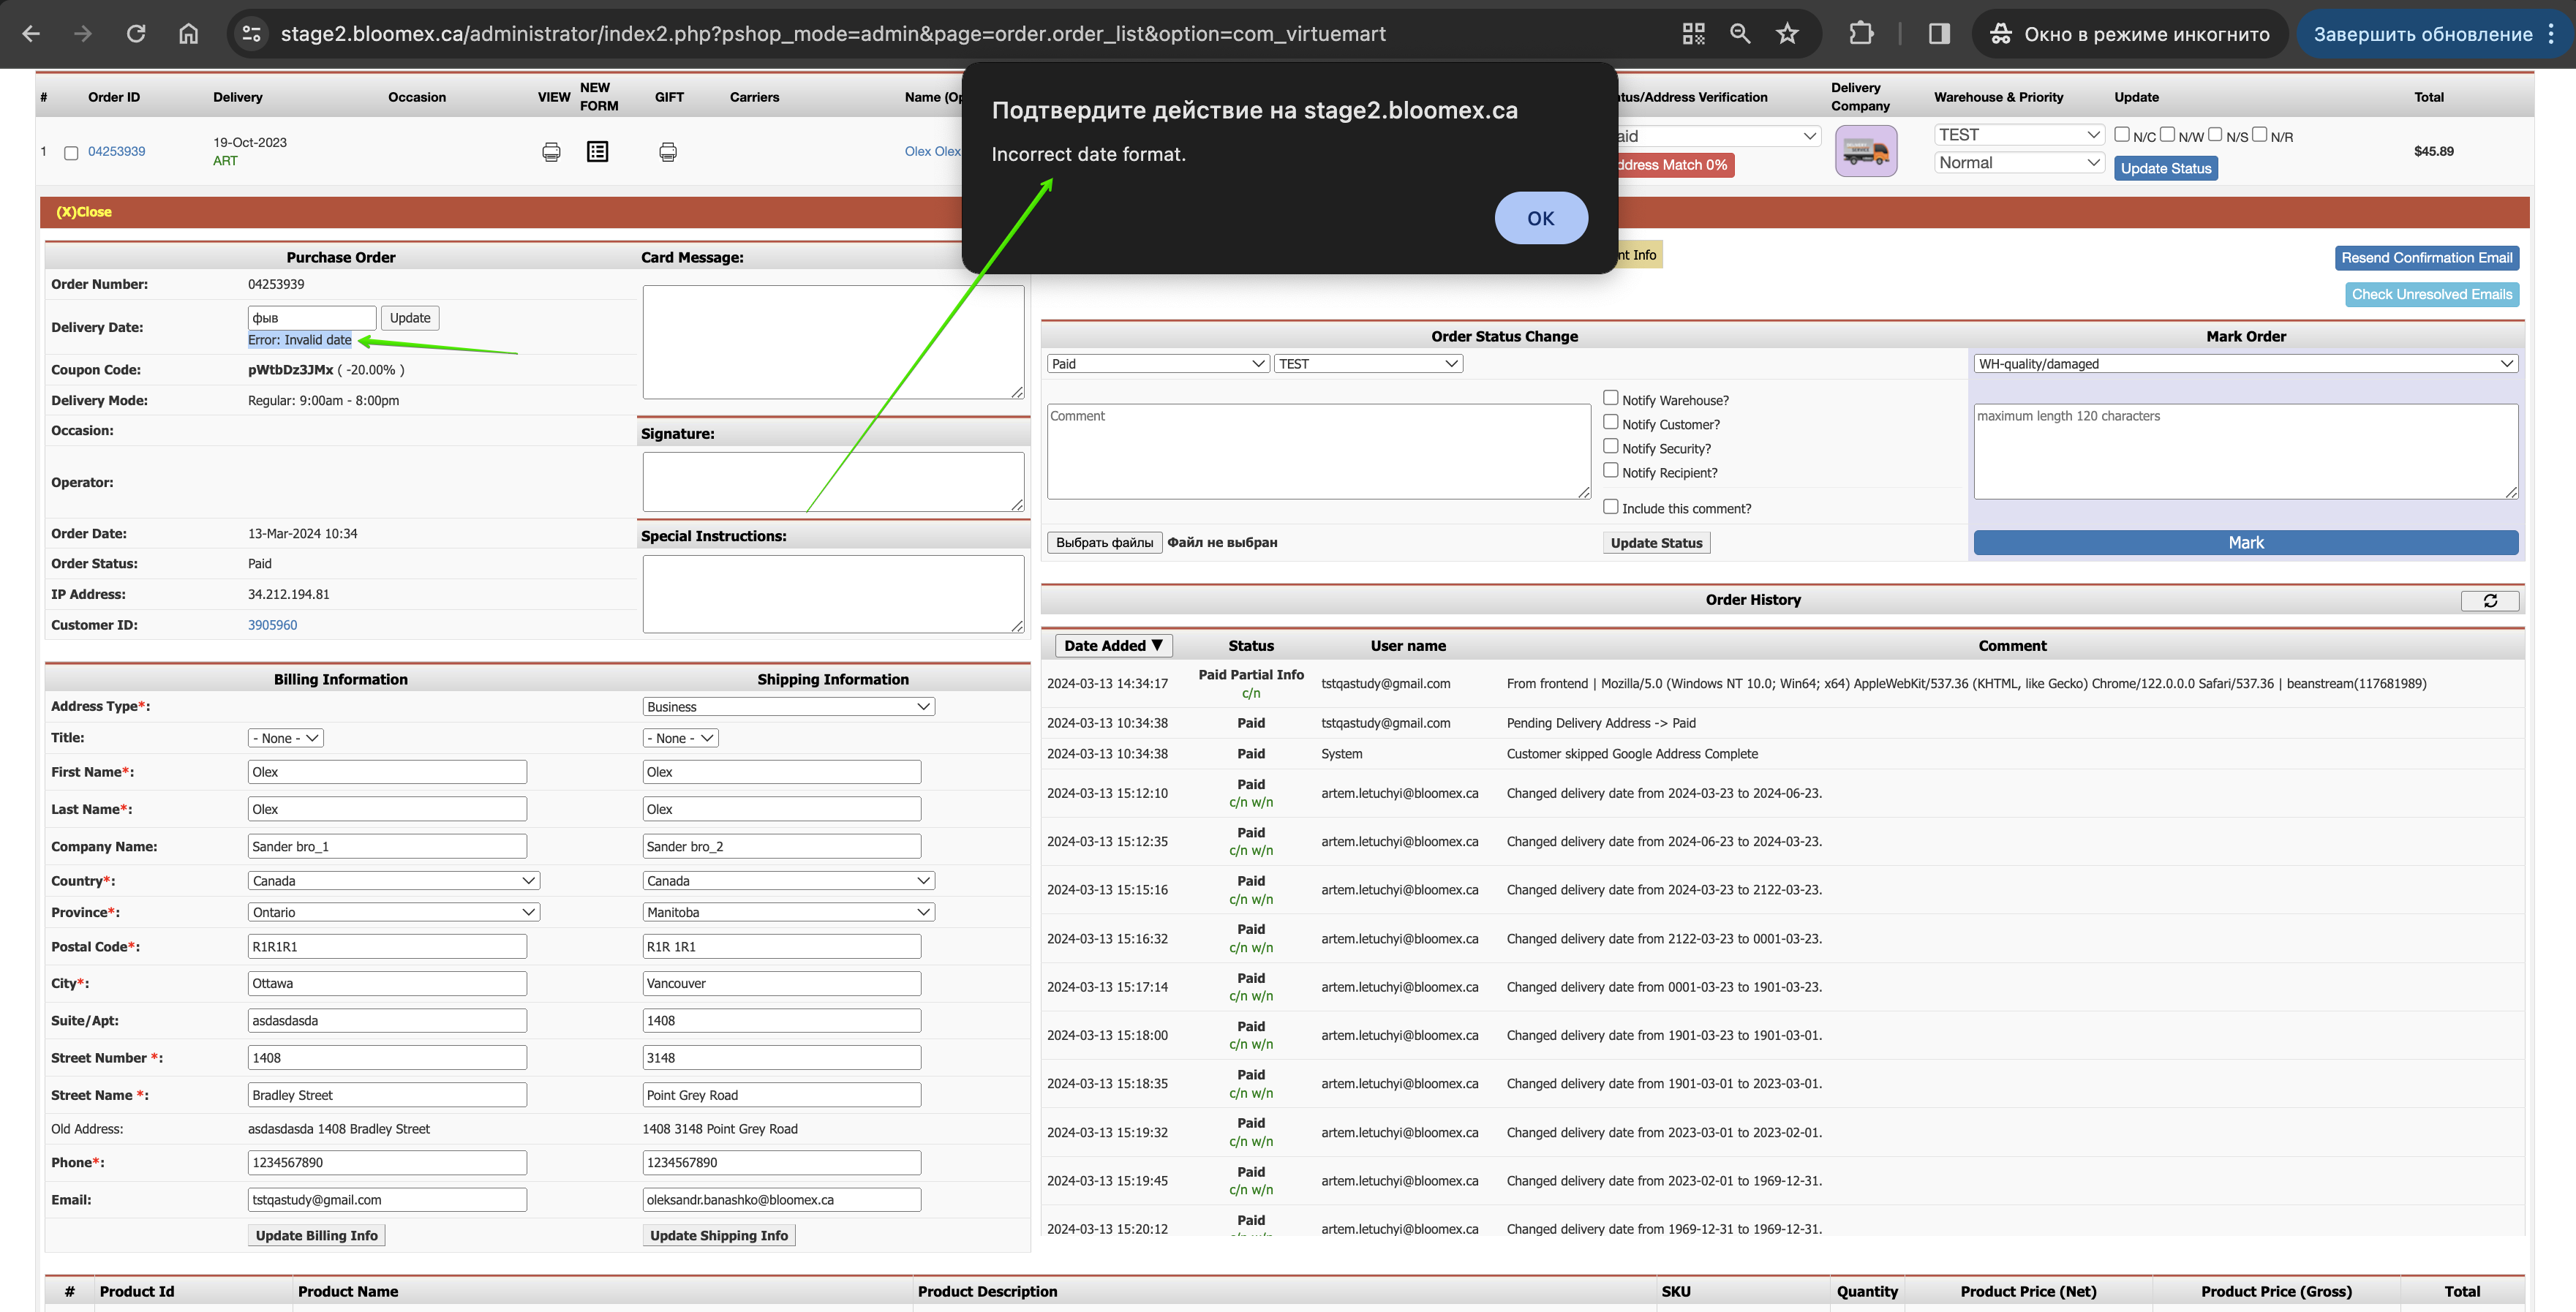2576x1312 pixels.
Task: Sort history by Date Added column header
Action: click(1112, 646)
